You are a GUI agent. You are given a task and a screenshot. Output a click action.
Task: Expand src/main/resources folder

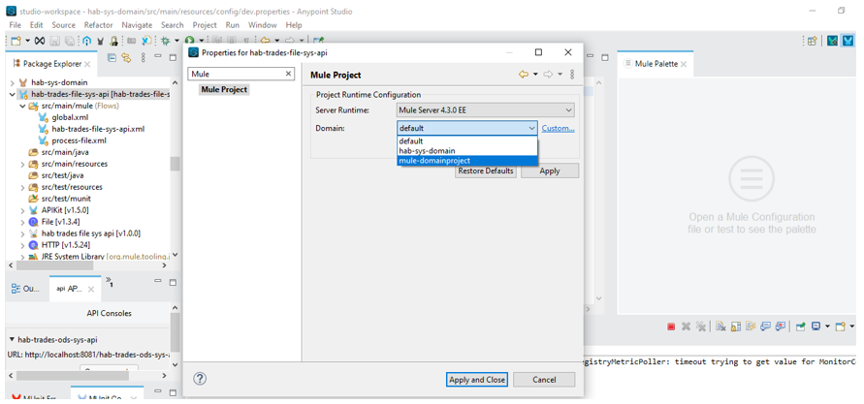coord(22,164)
